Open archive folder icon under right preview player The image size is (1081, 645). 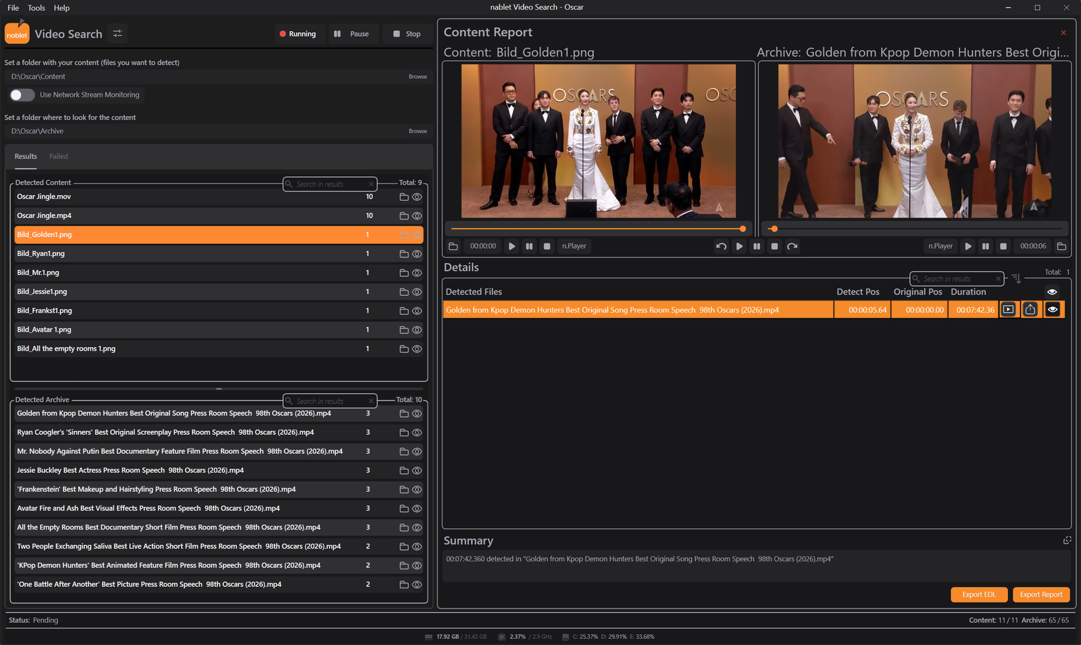pyautogui.click(x=1061, y=247)
